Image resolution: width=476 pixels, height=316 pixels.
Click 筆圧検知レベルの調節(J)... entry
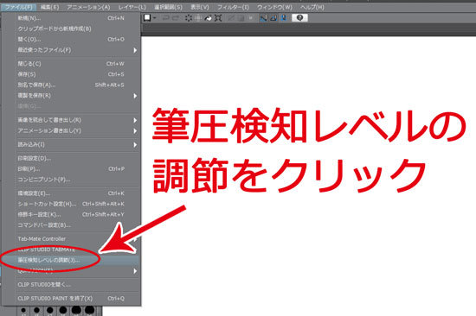click(x=71, y=260)
